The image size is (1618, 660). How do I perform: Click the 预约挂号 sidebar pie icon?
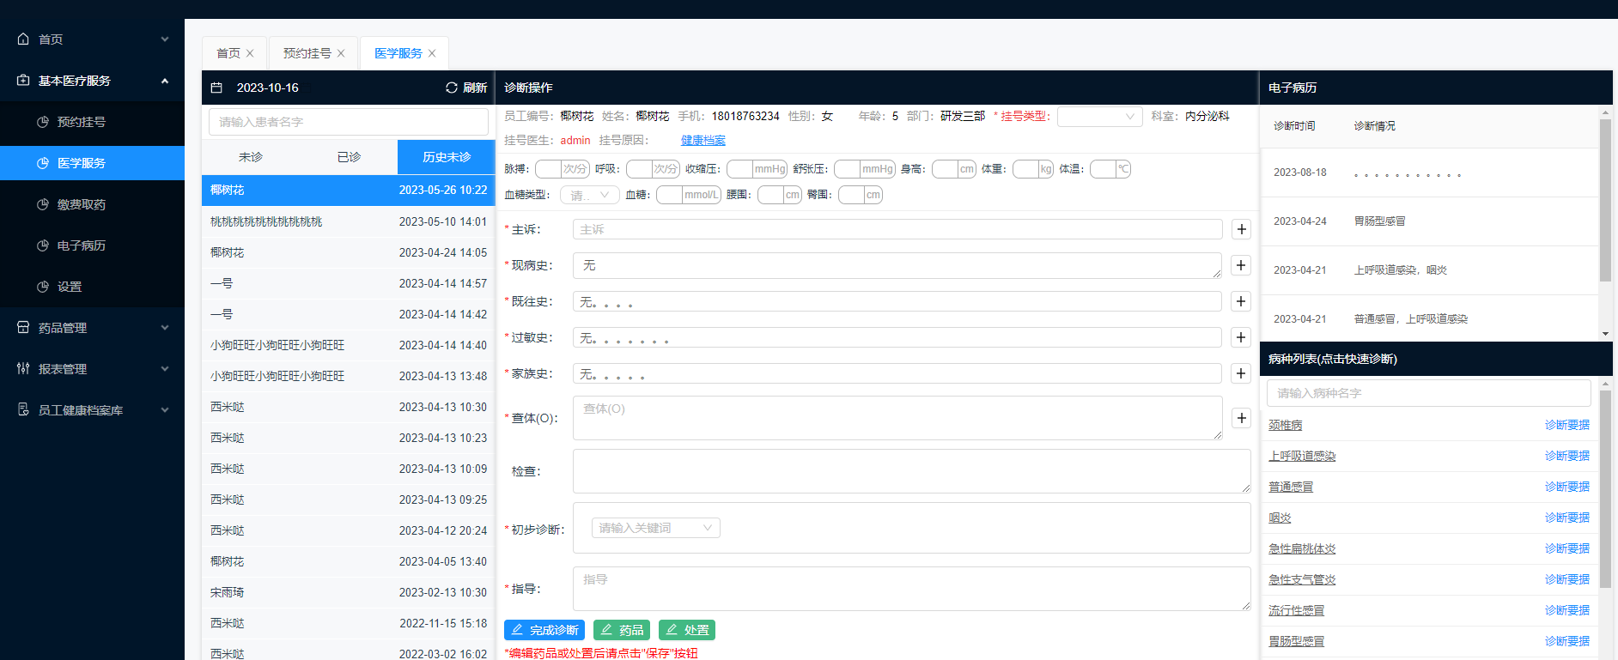point(43,122)
